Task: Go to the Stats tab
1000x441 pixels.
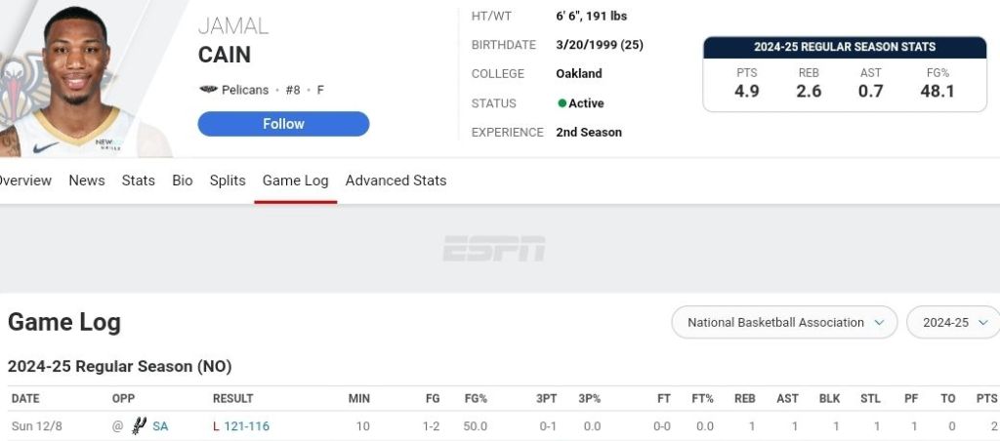Action: (139, 180)
